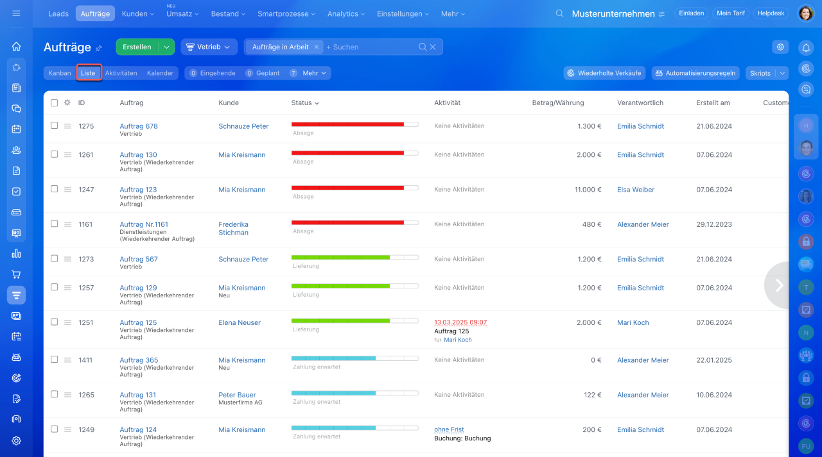This screenshot has height=457, width=822.
Task: Open the hamburger menu icon
Action: pos(16,13)
